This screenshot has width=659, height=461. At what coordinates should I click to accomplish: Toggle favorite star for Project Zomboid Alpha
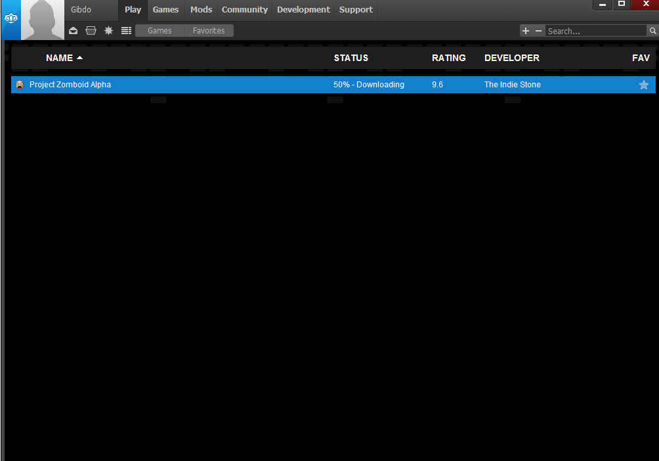[643, 85]
